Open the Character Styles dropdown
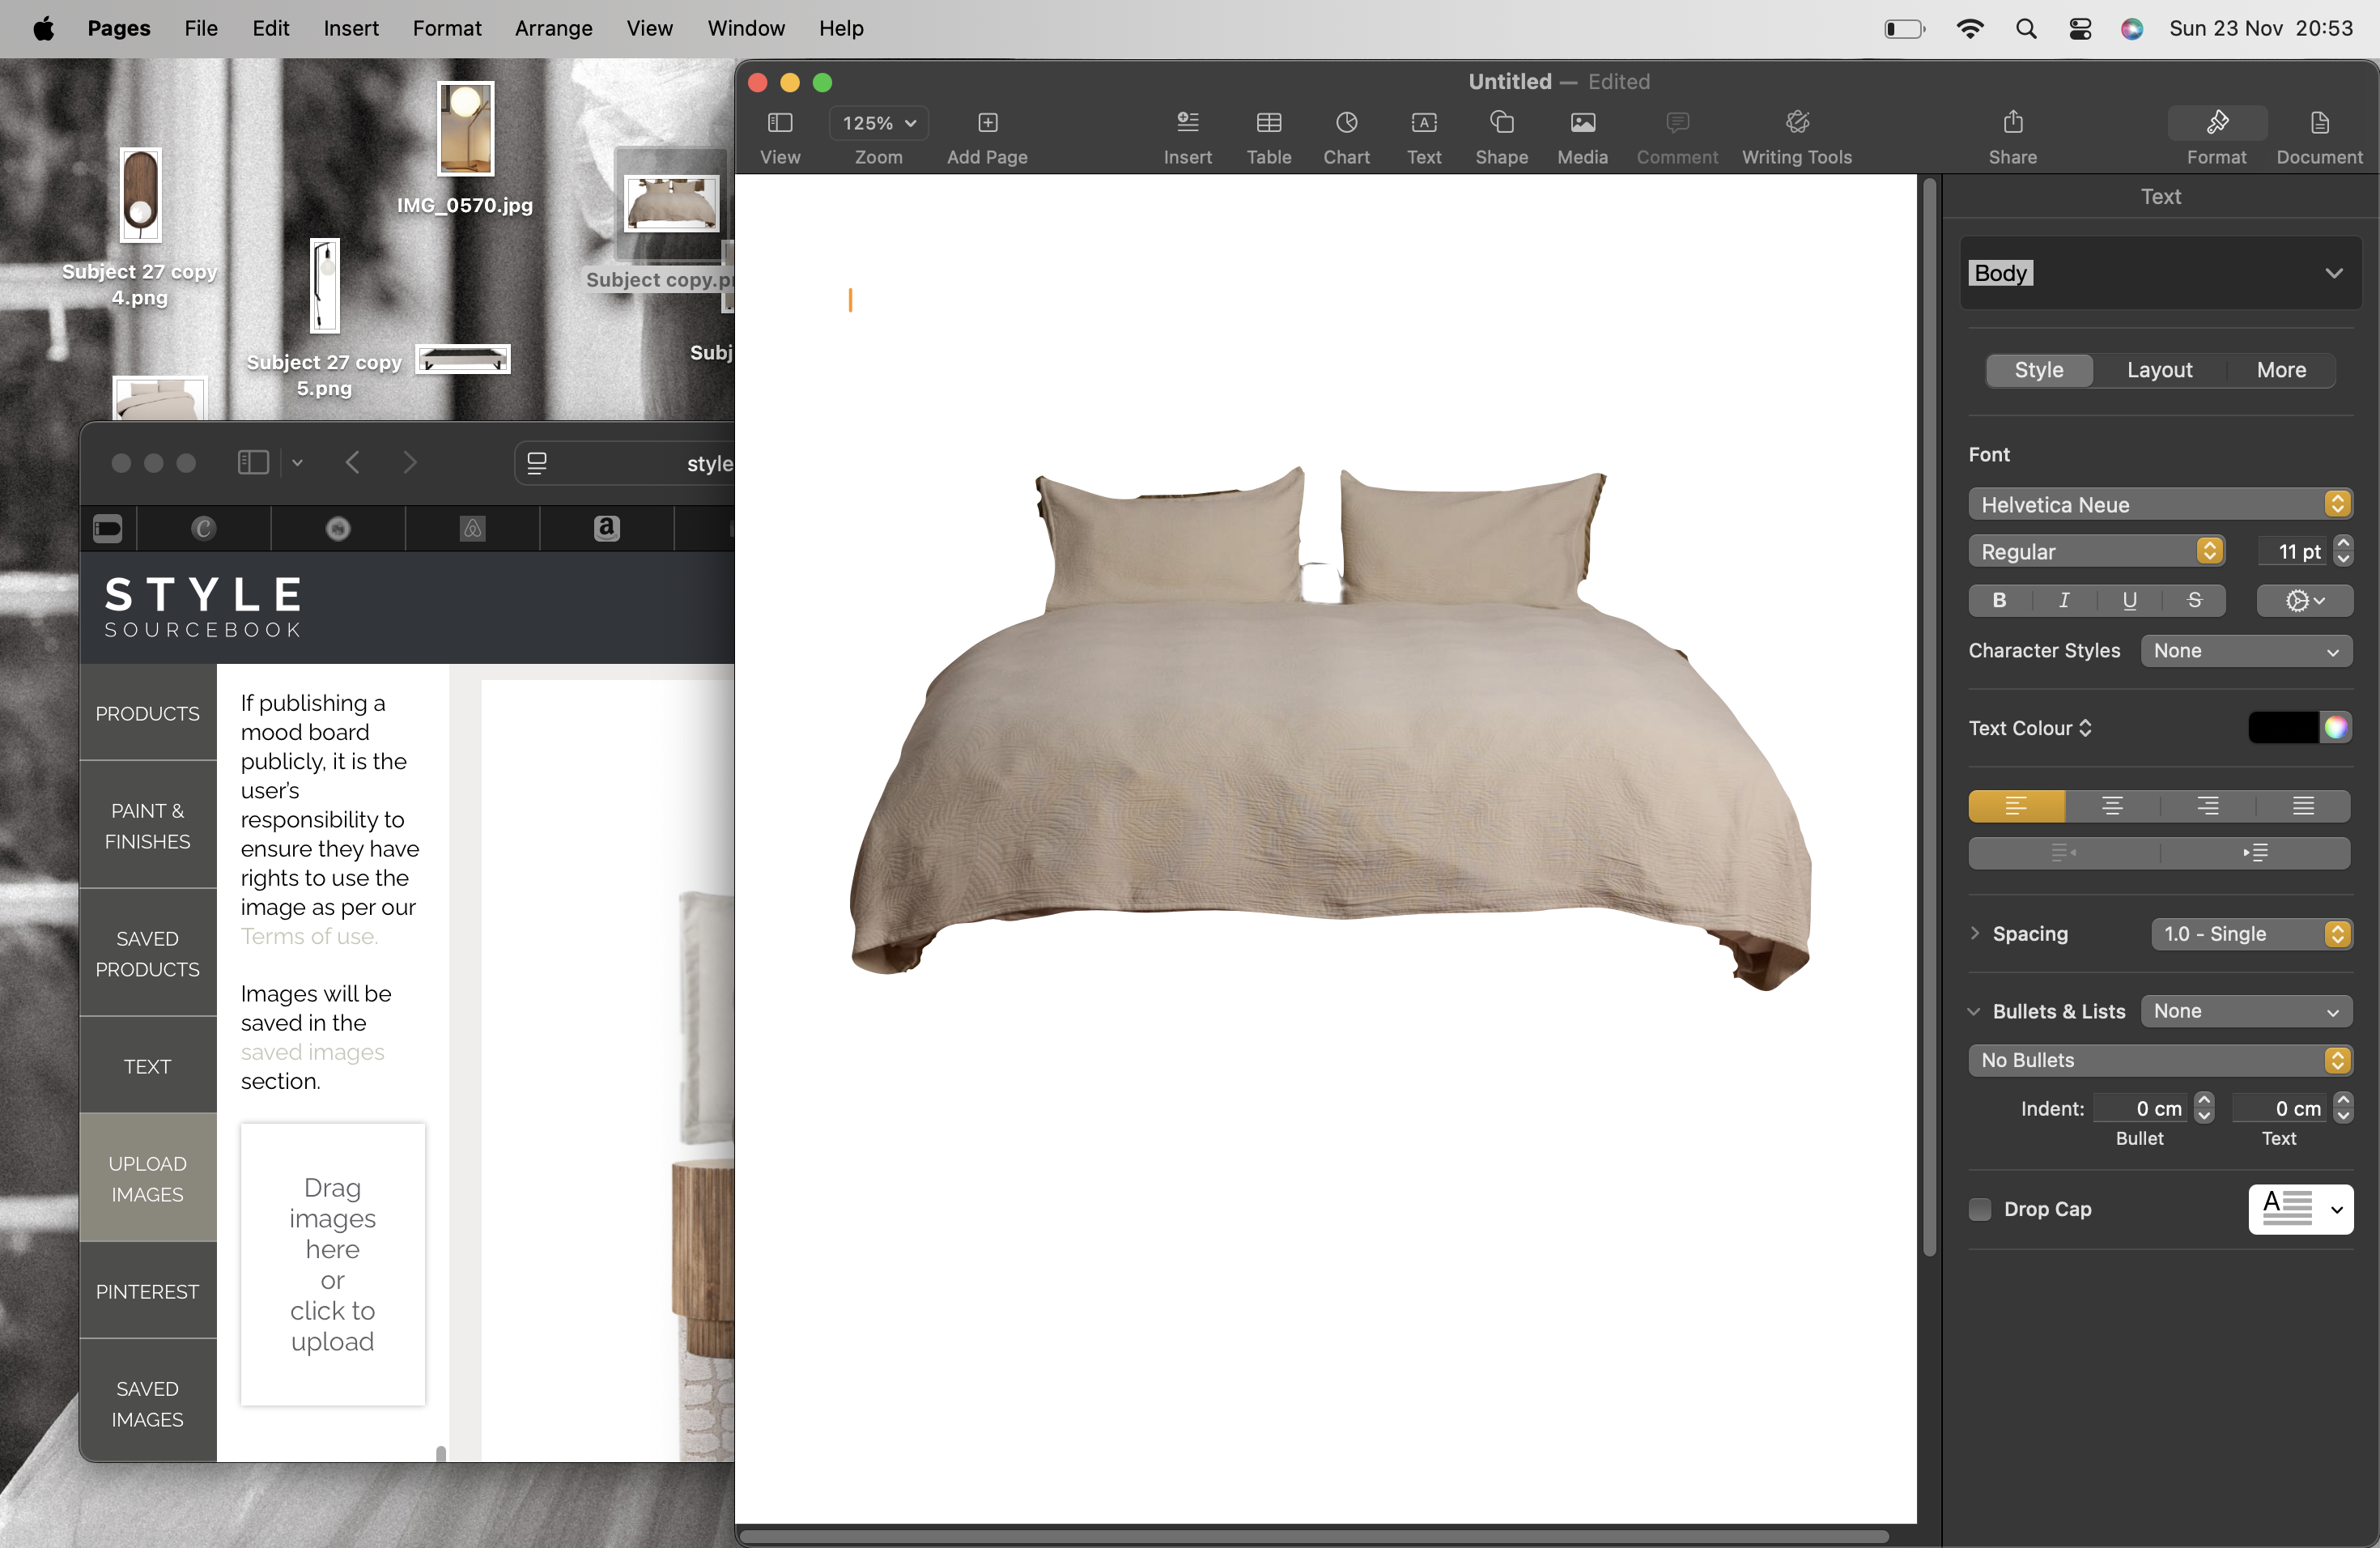The height and width of the screenshot is (1548, 2380). click(x=2246, y=651)
